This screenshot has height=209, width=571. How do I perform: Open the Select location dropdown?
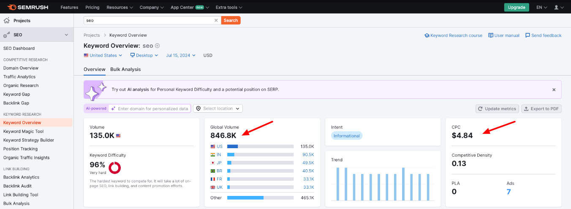218,109
